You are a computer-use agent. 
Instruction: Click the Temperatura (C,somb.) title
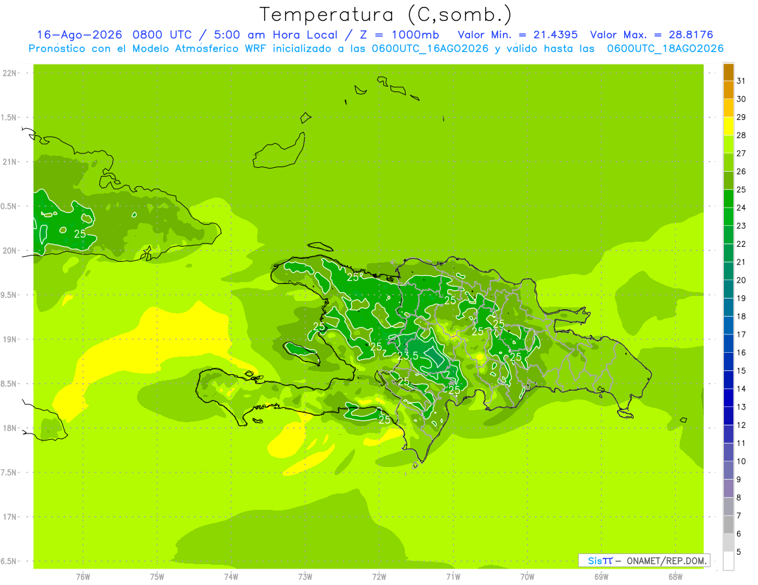(x=386, y=15)
